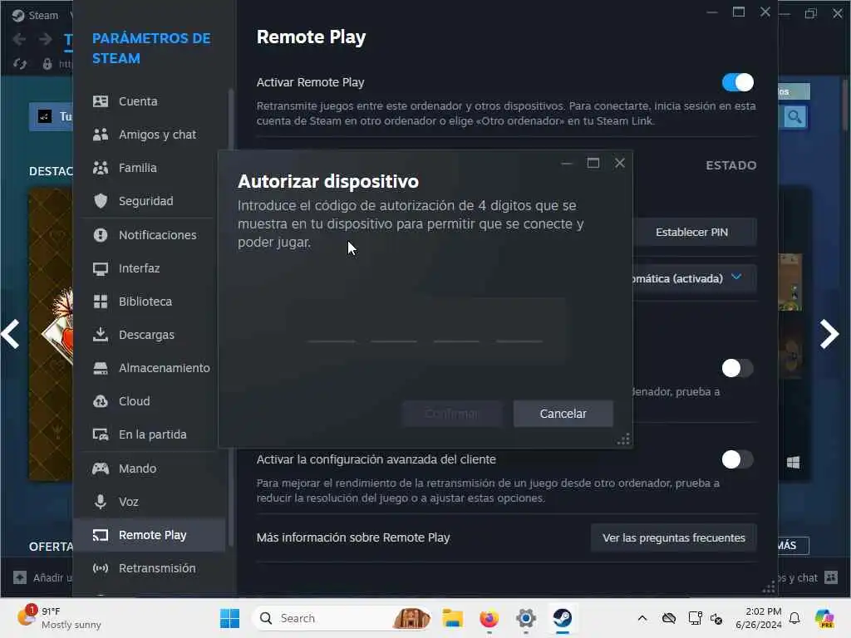
Task: Open File Explorer from taskbar
Action: click(452, 618)
